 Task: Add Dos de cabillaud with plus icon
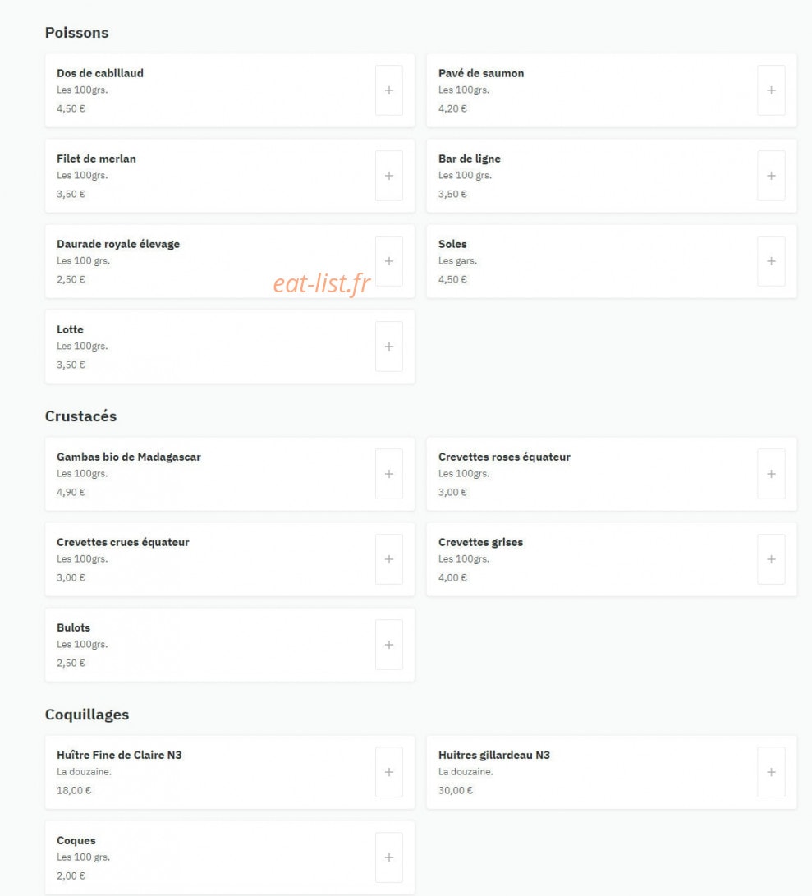388,90
